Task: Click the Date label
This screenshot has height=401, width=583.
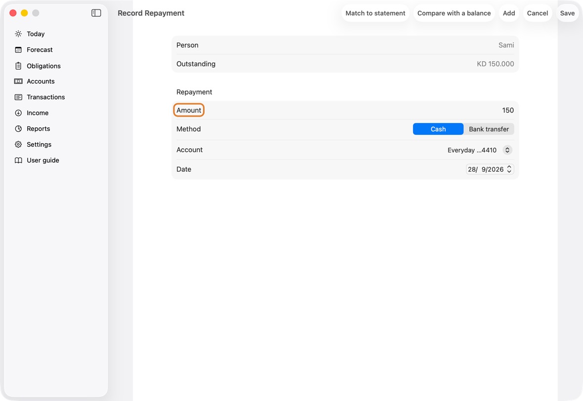Action: click(184, 169)
